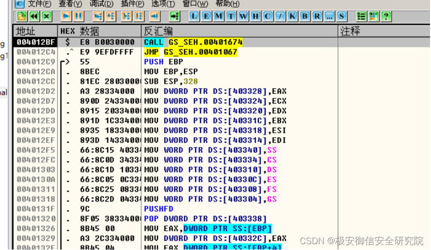Screen dimensions: 431x250
Task: Show Breakpoints with B button
Action: pos(305,17)
